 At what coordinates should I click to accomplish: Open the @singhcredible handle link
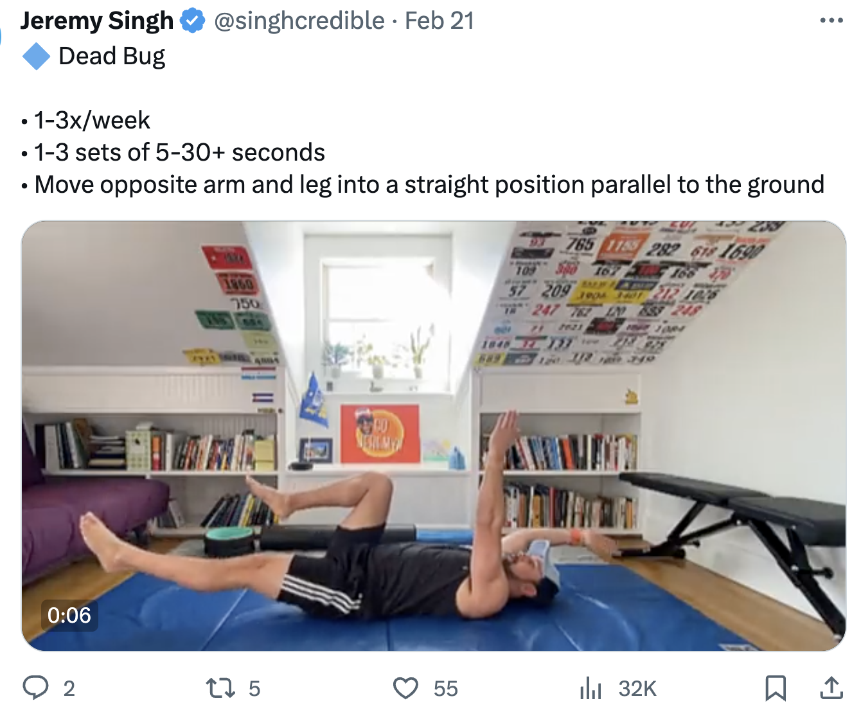[299, 21]
